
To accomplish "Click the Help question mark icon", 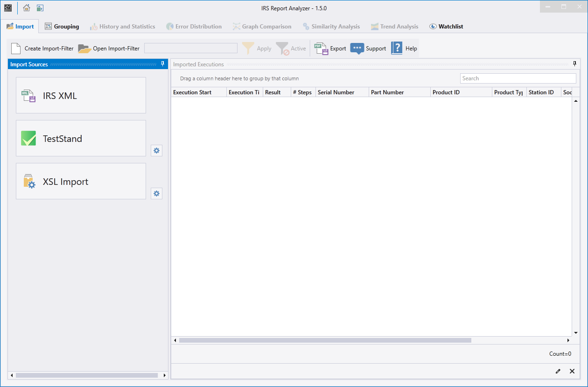I will tap(397, 49).
